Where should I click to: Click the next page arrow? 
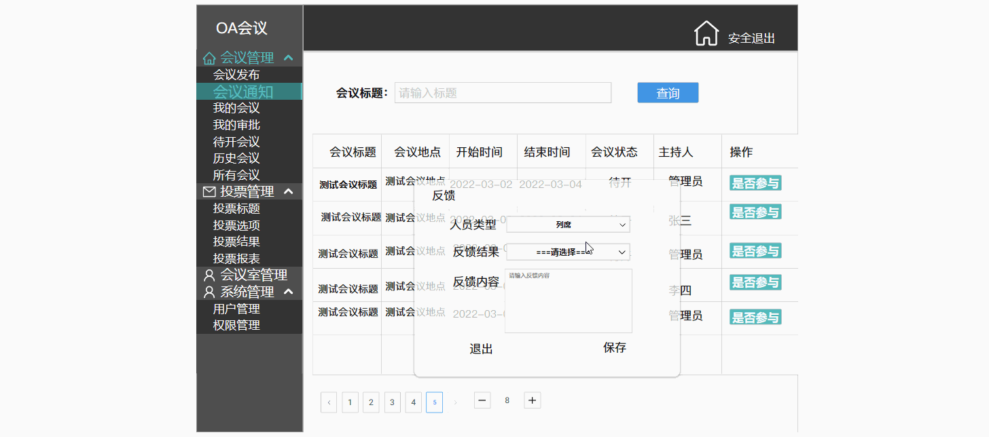[x=456, y=402]
